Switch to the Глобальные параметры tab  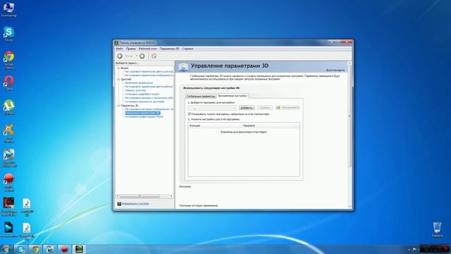tap(200, 96)
